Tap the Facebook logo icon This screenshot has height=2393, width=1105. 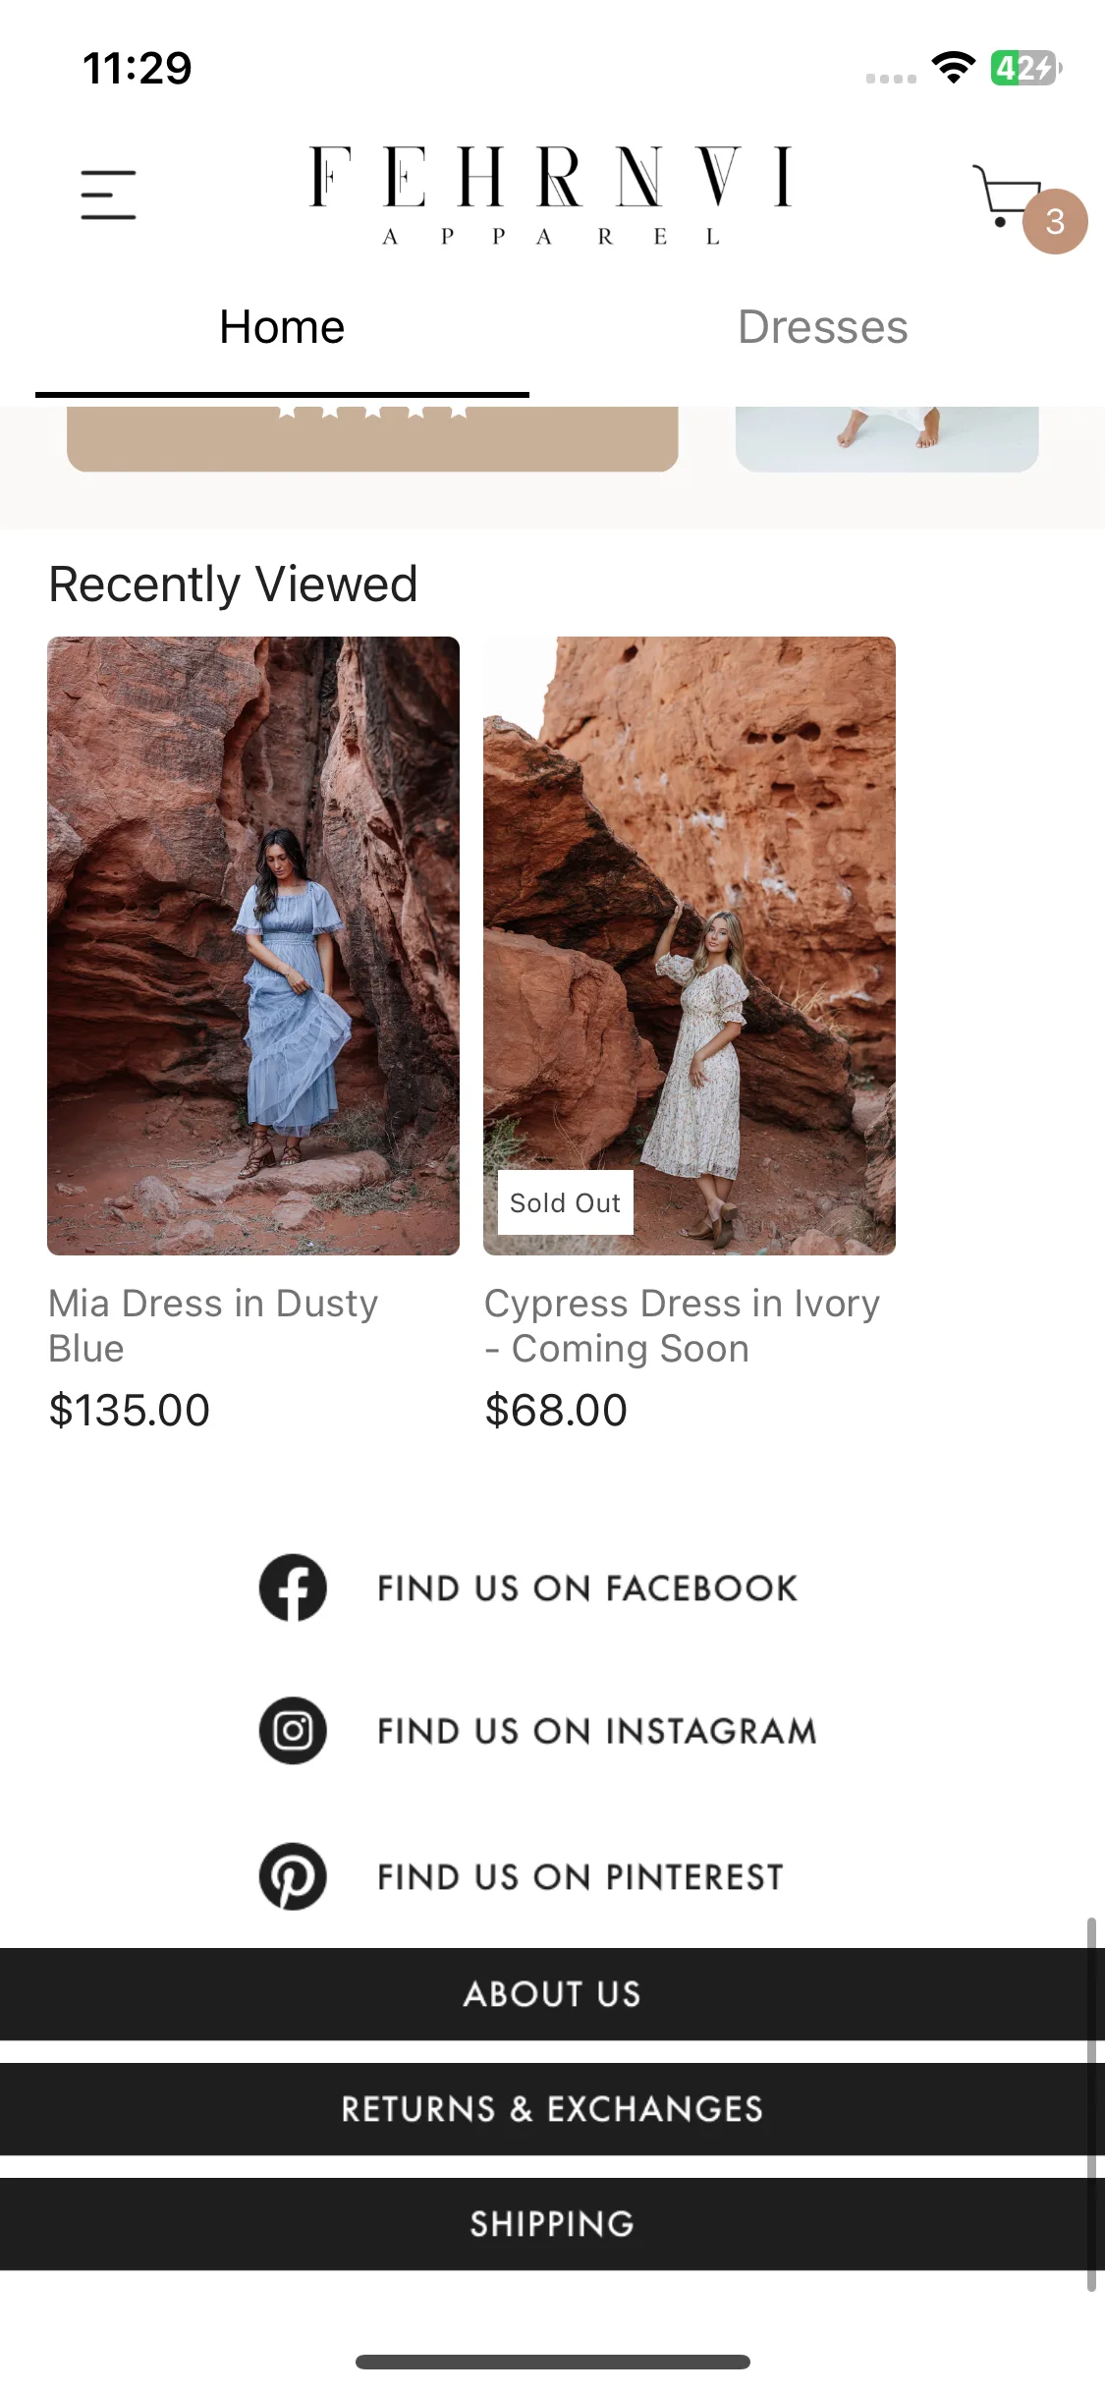tap(293, 1587)
